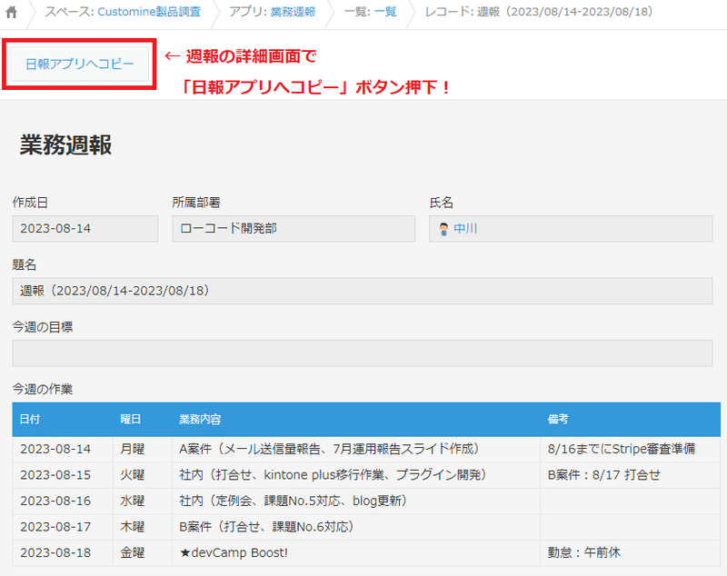The image size is (727, 576).
Task: Click the 火曜 weekday cell
Action: click(x=143, y=475)
